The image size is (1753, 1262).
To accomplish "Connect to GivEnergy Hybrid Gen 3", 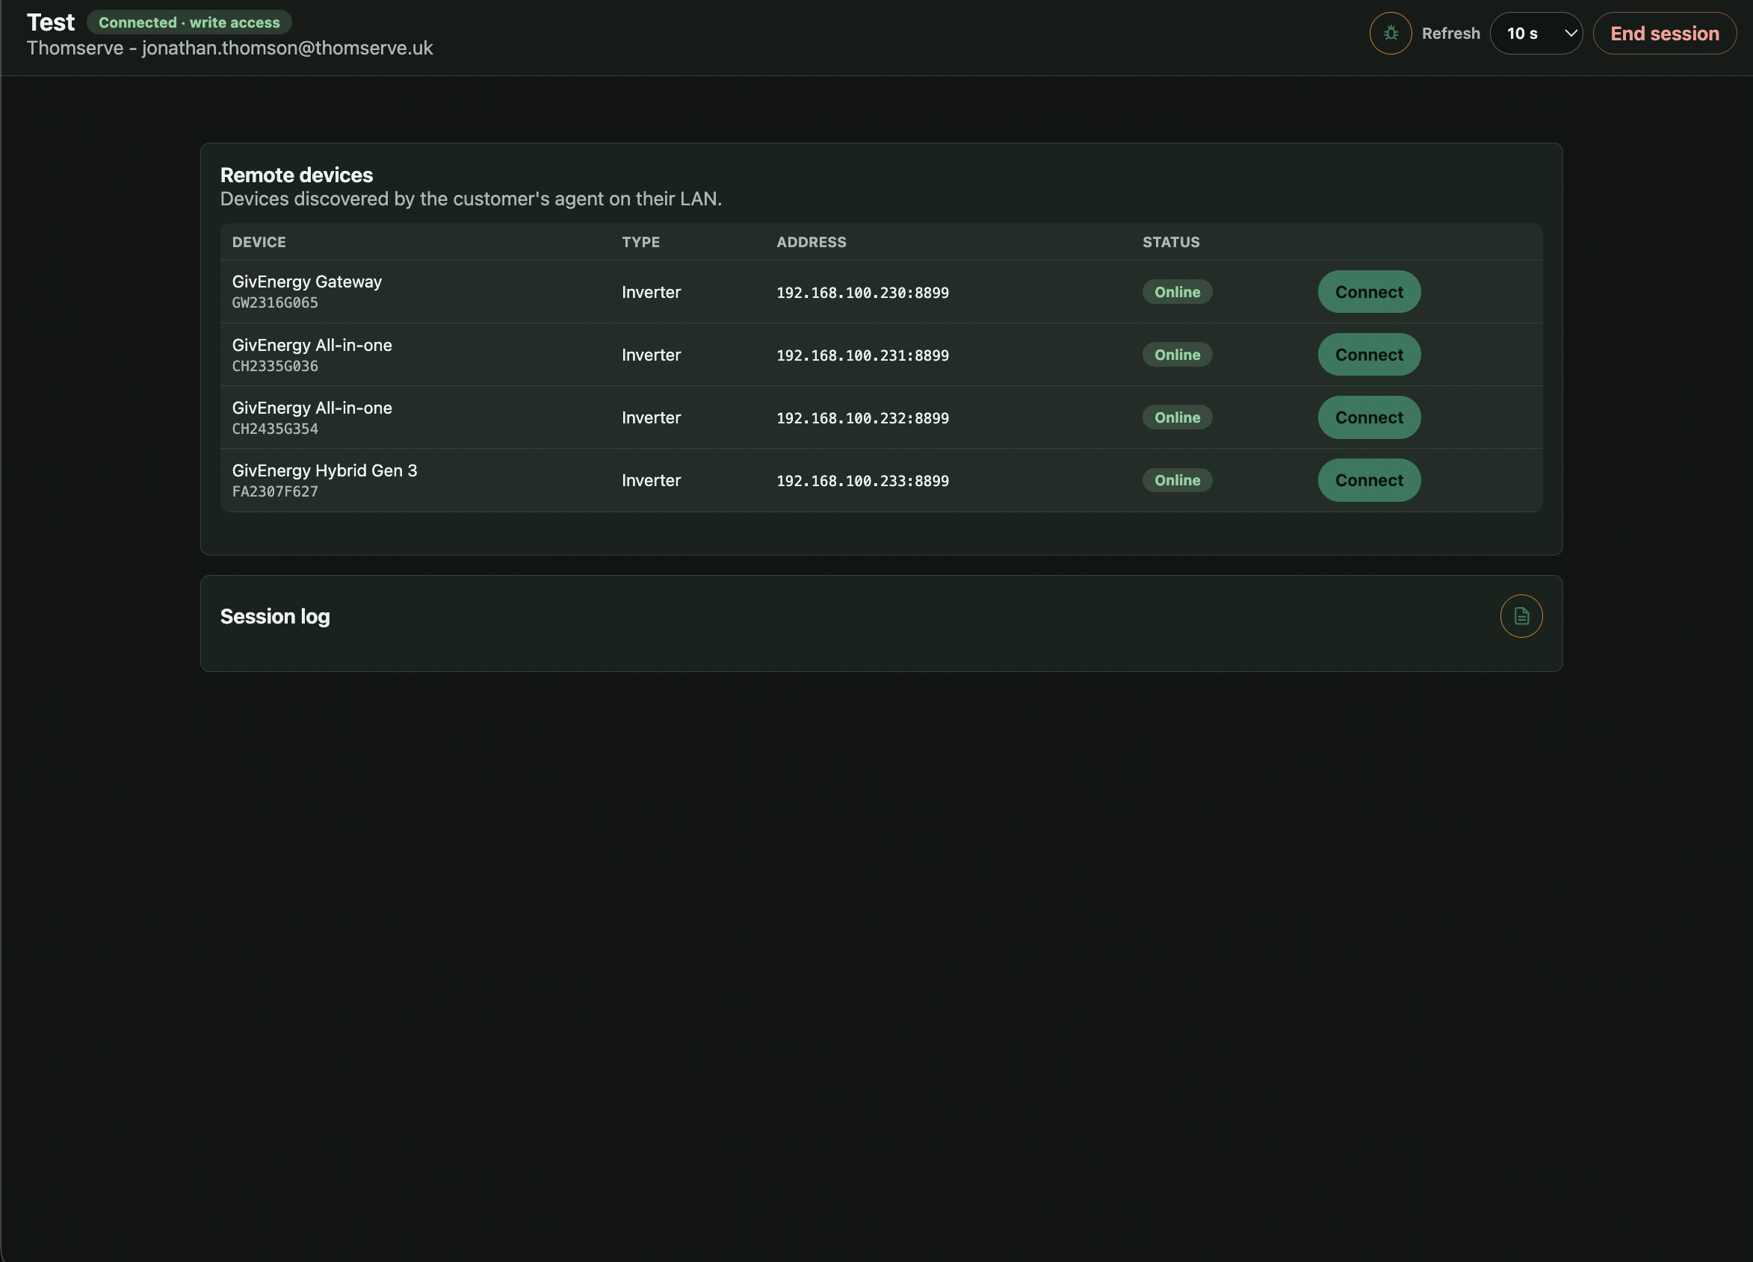I will point(1369,480).
